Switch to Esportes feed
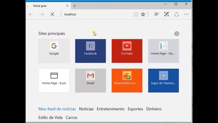 point(135,109)
